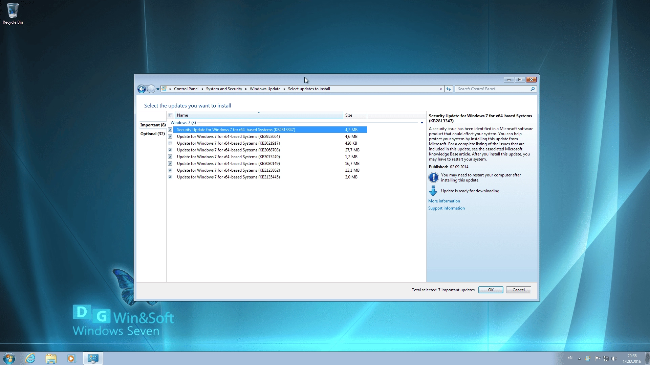
Task: Open the Support information link
Action: (447, 208)
